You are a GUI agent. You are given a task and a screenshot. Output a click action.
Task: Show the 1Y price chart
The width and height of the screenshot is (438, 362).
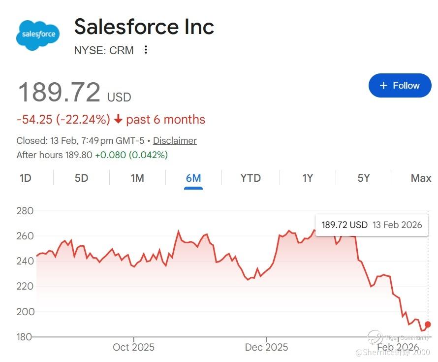tap(308, 178)
